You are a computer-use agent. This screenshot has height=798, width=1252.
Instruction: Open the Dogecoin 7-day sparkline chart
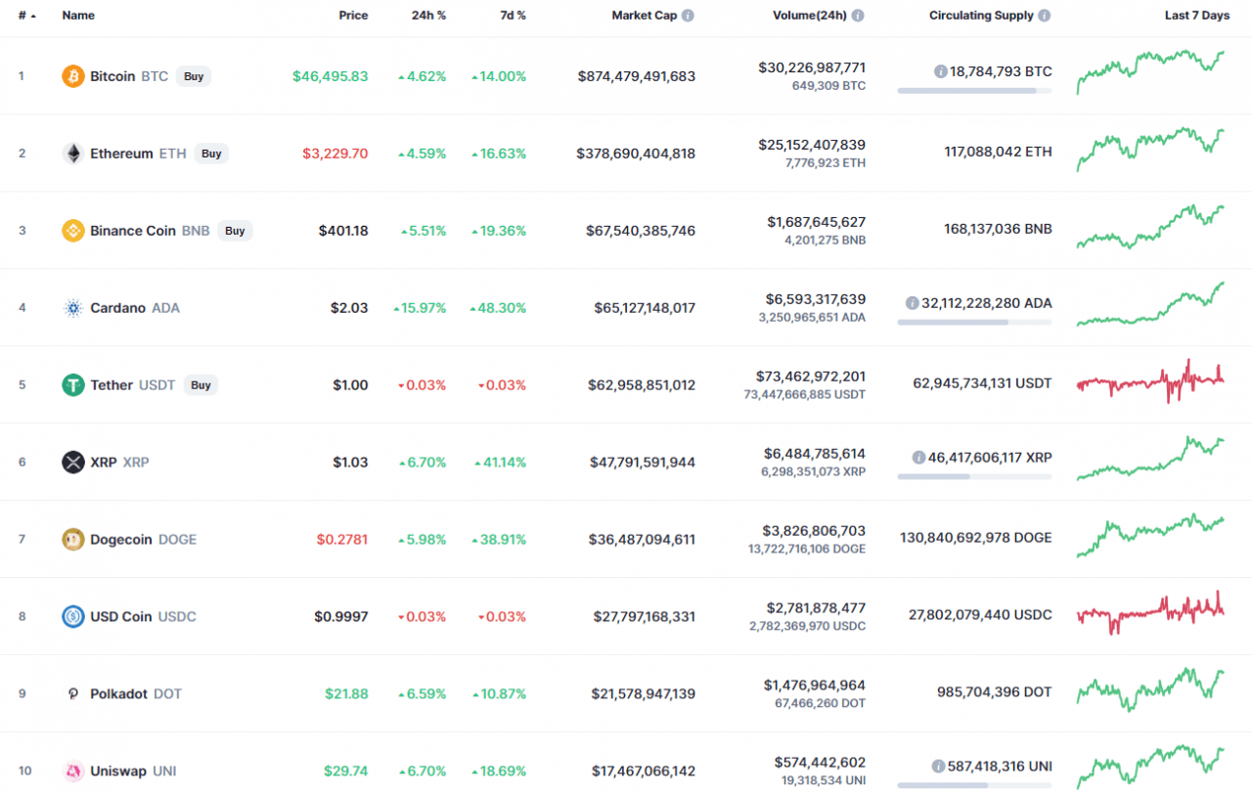click(x=1150, y=536)
